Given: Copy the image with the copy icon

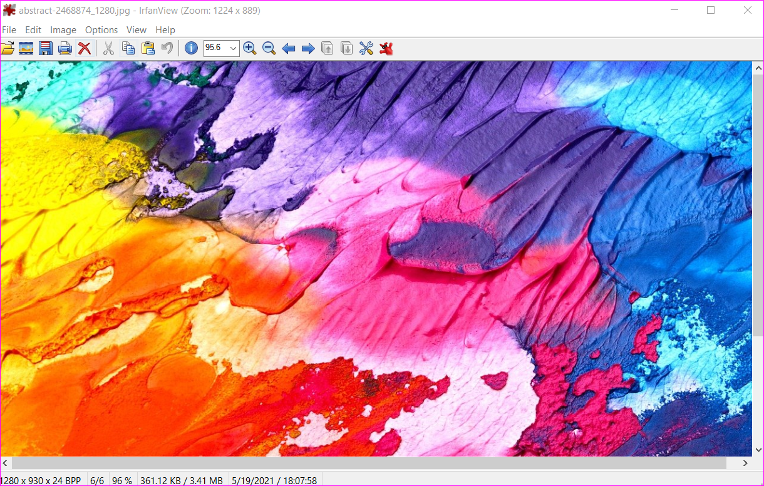Looking at the screenshot, I should (128, 48).
